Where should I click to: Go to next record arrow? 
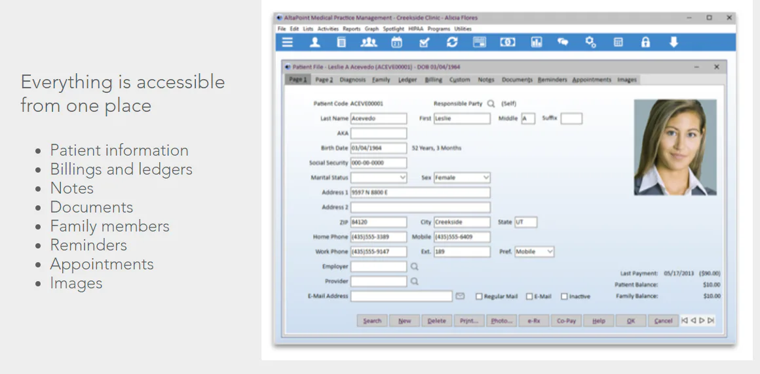tap(702, 320)
